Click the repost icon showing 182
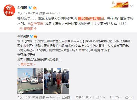Screen dimensions: 137x100 97,97
